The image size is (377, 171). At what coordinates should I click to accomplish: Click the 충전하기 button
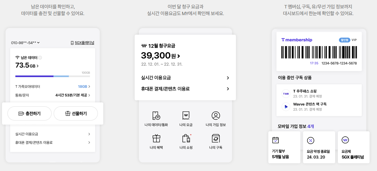click(x=30, y=113)
